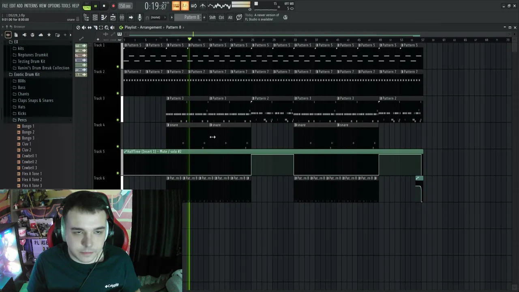Image resolution: width=519 pixels, height=292 pixels.
Task: Switch picker panel to PAT mode
Action: (x=120, y=36)
